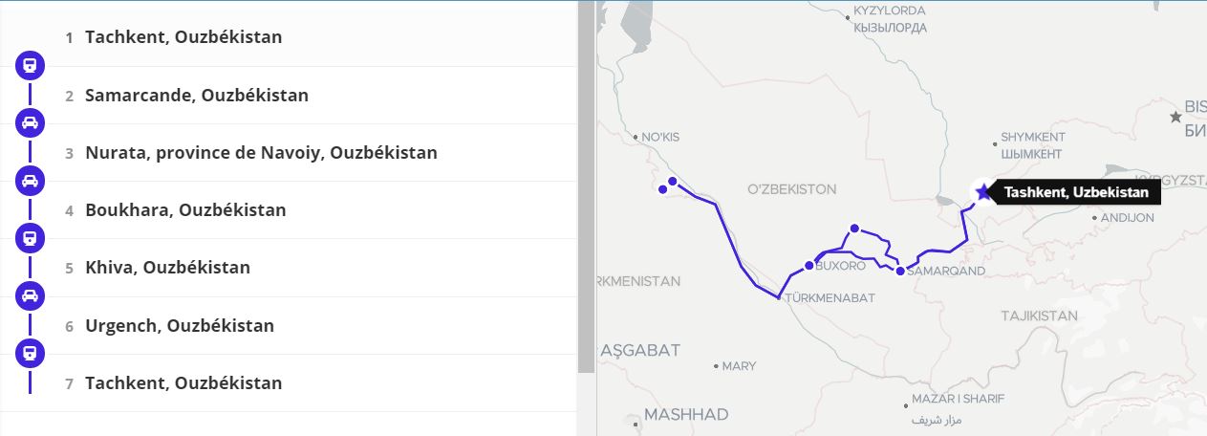Click the Türkmenabat city label on map

coord(830,298)
